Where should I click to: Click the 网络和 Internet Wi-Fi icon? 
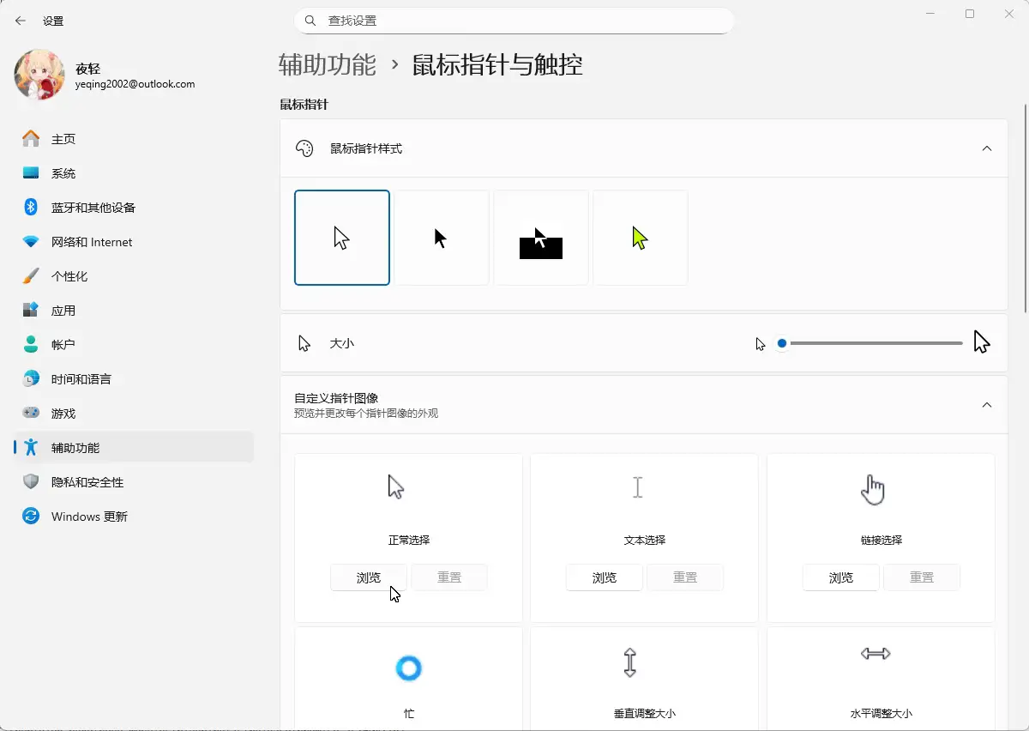[31, 242]
